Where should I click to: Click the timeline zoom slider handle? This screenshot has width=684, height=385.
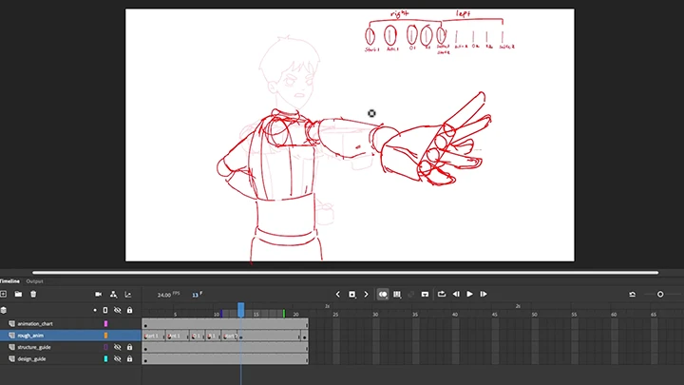(660, 295)
